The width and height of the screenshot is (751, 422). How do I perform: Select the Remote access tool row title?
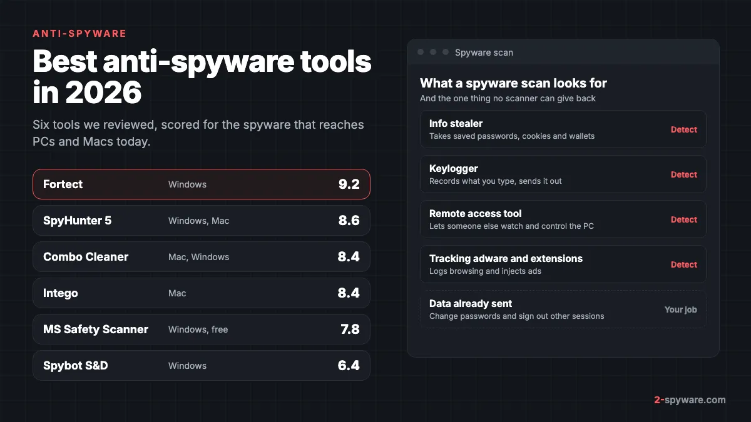pyautogui.click(x=476, y=214)
